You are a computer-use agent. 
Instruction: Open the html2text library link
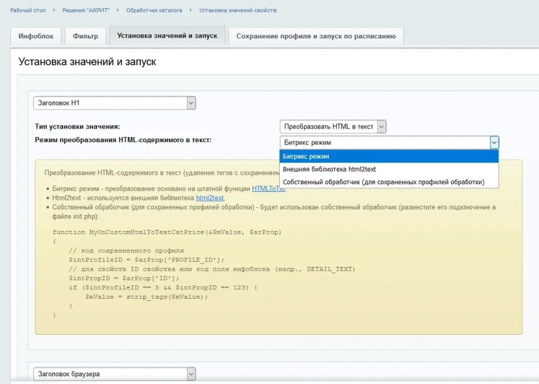tap(210, 198)
